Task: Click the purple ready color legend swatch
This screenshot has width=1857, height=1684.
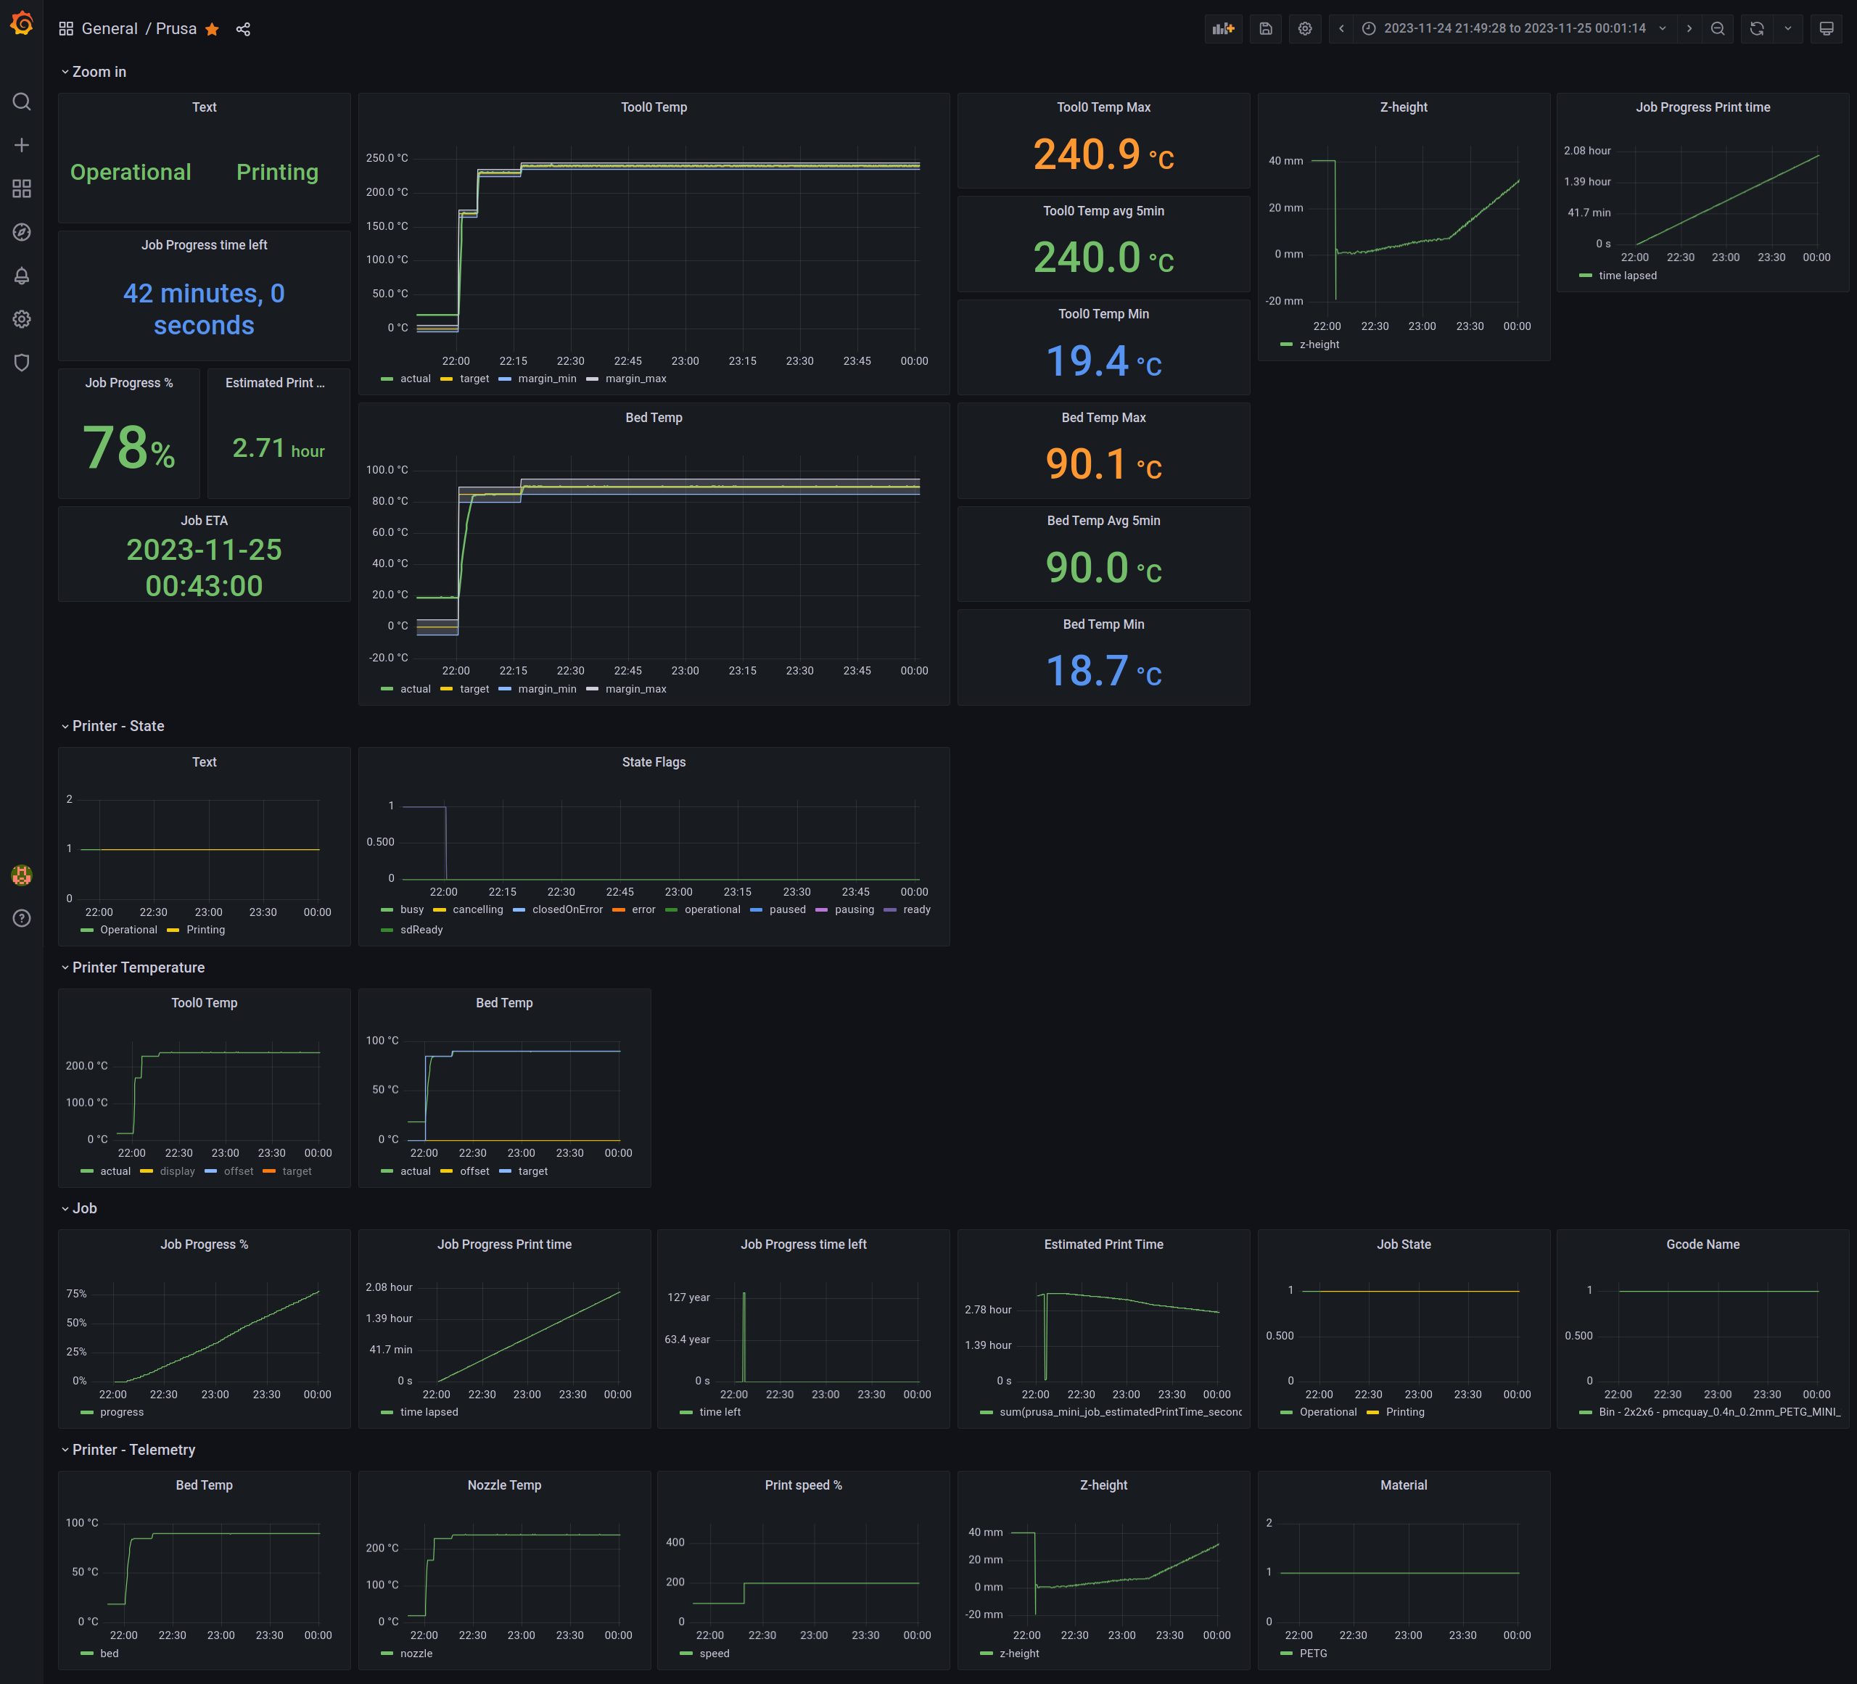Action: [890, 909]
